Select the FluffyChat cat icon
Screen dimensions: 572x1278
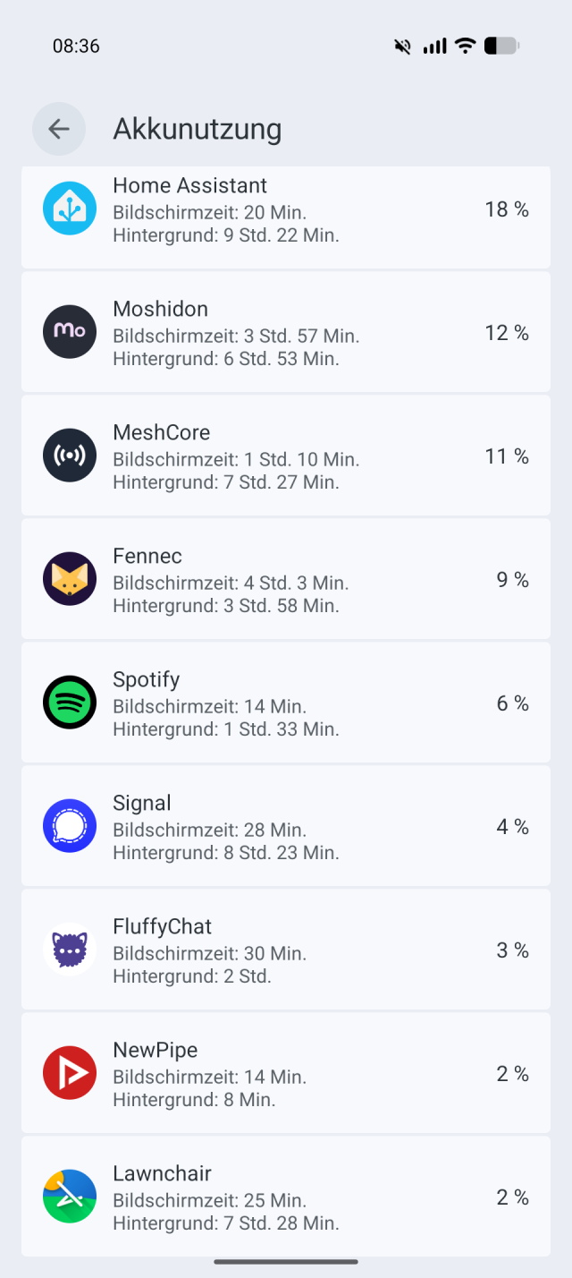click(x=69, y=949)
